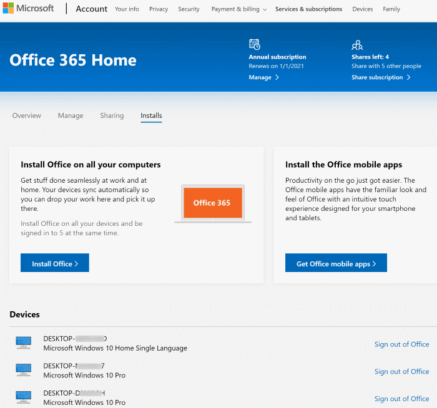
Task: Switch to the Manage tab
Action: [x=71, y=115]
